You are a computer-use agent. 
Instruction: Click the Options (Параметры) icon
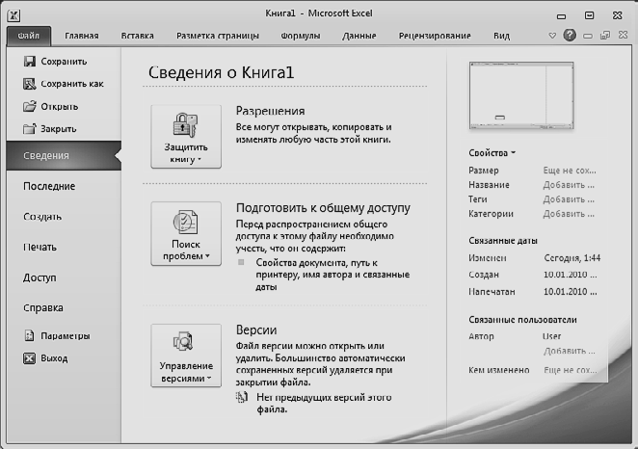click(29, 335)
